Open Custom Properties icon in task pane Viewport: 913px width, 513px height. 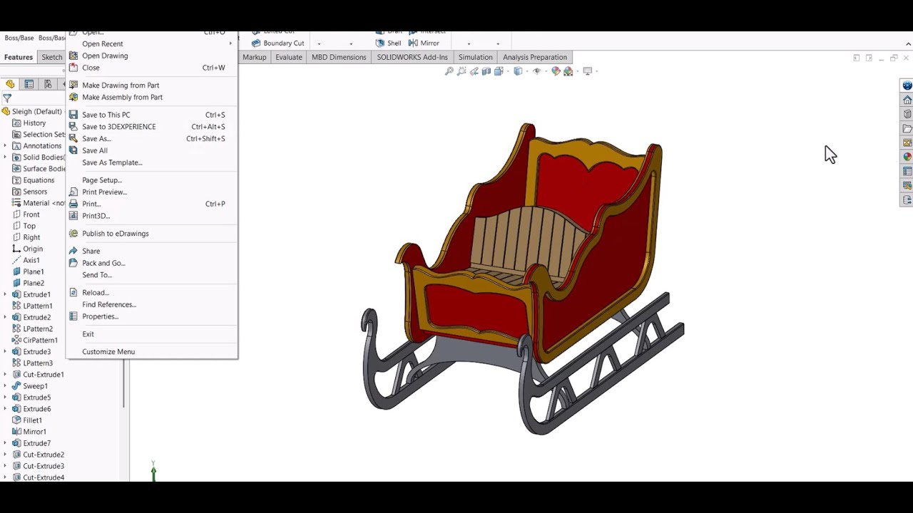click(x=907, y=171)
